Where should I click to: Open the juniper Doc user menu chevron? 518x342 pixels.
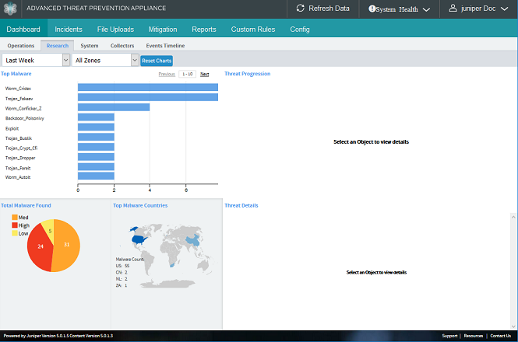pyautogui.click(x=504, y=9)
